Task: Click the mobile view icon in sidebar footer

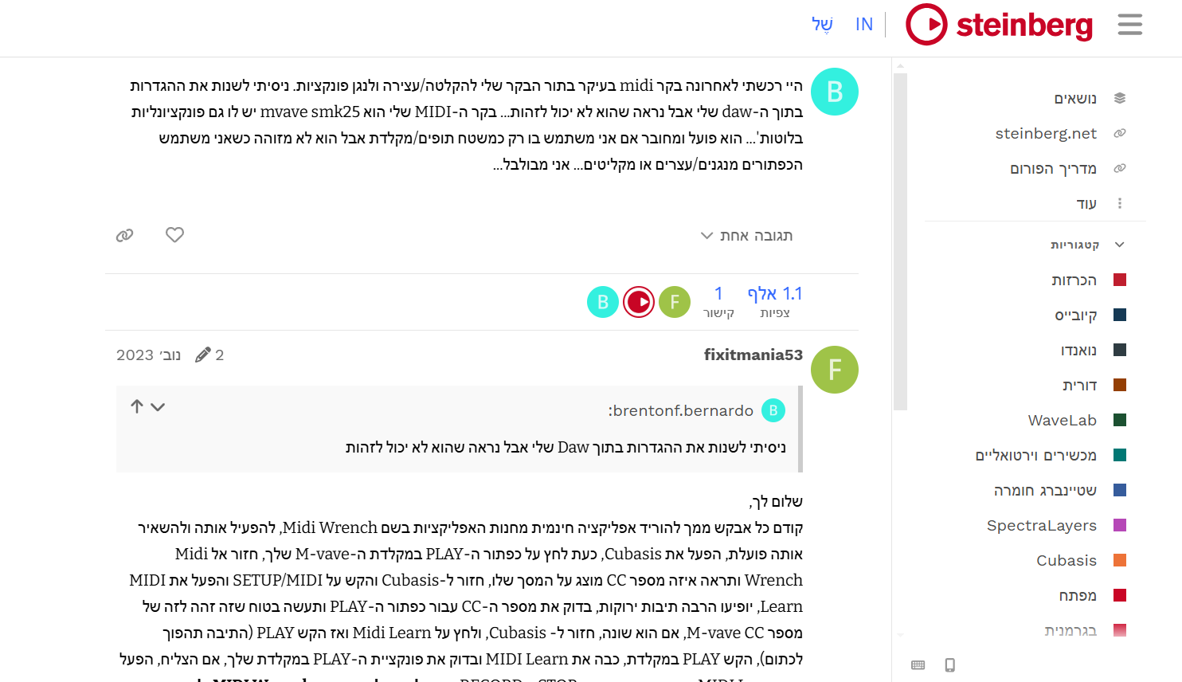Action: point(949,665)
